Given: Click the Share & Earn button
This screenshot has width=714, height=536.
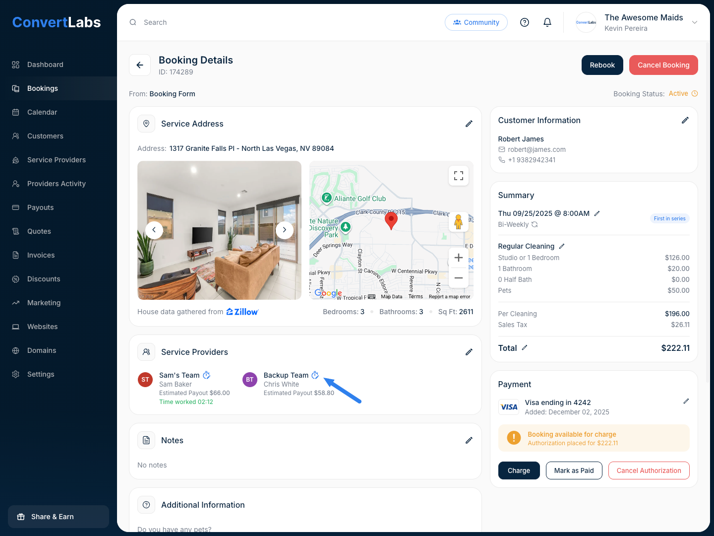Looking at the screenshot, I should coord(59,517).
